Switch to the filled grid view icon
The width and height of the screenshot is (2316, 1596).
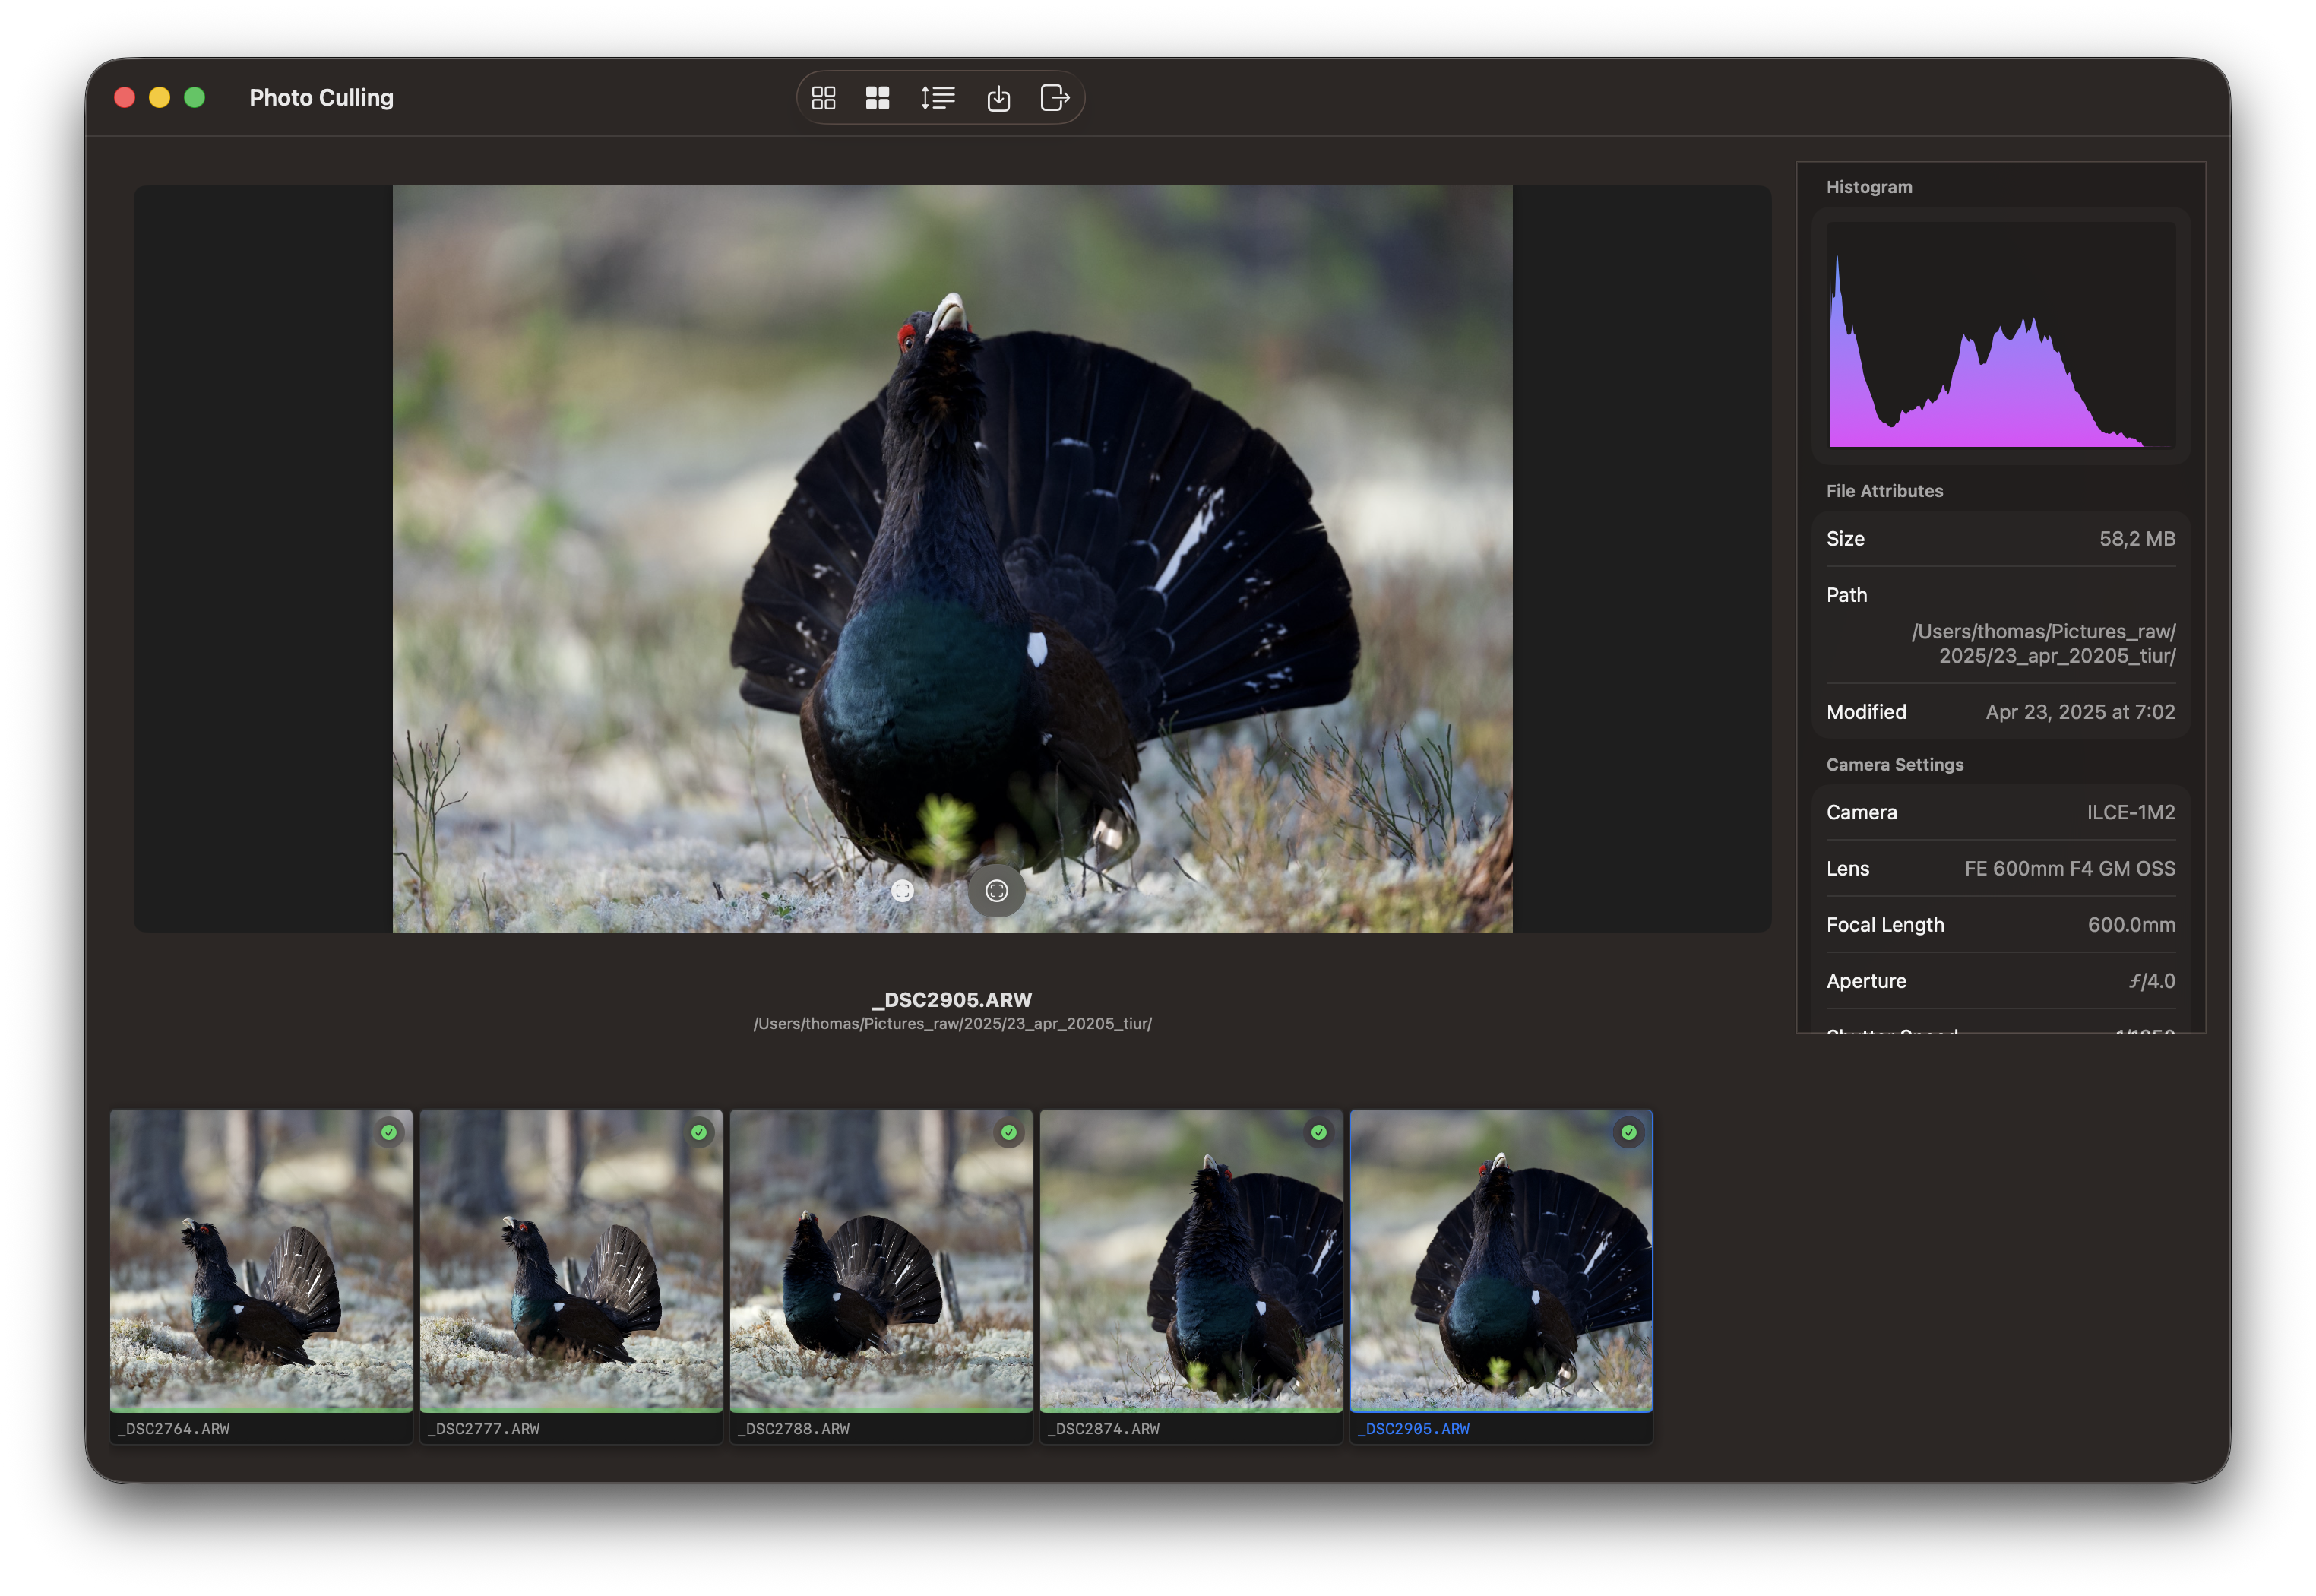tap(877, 98)
